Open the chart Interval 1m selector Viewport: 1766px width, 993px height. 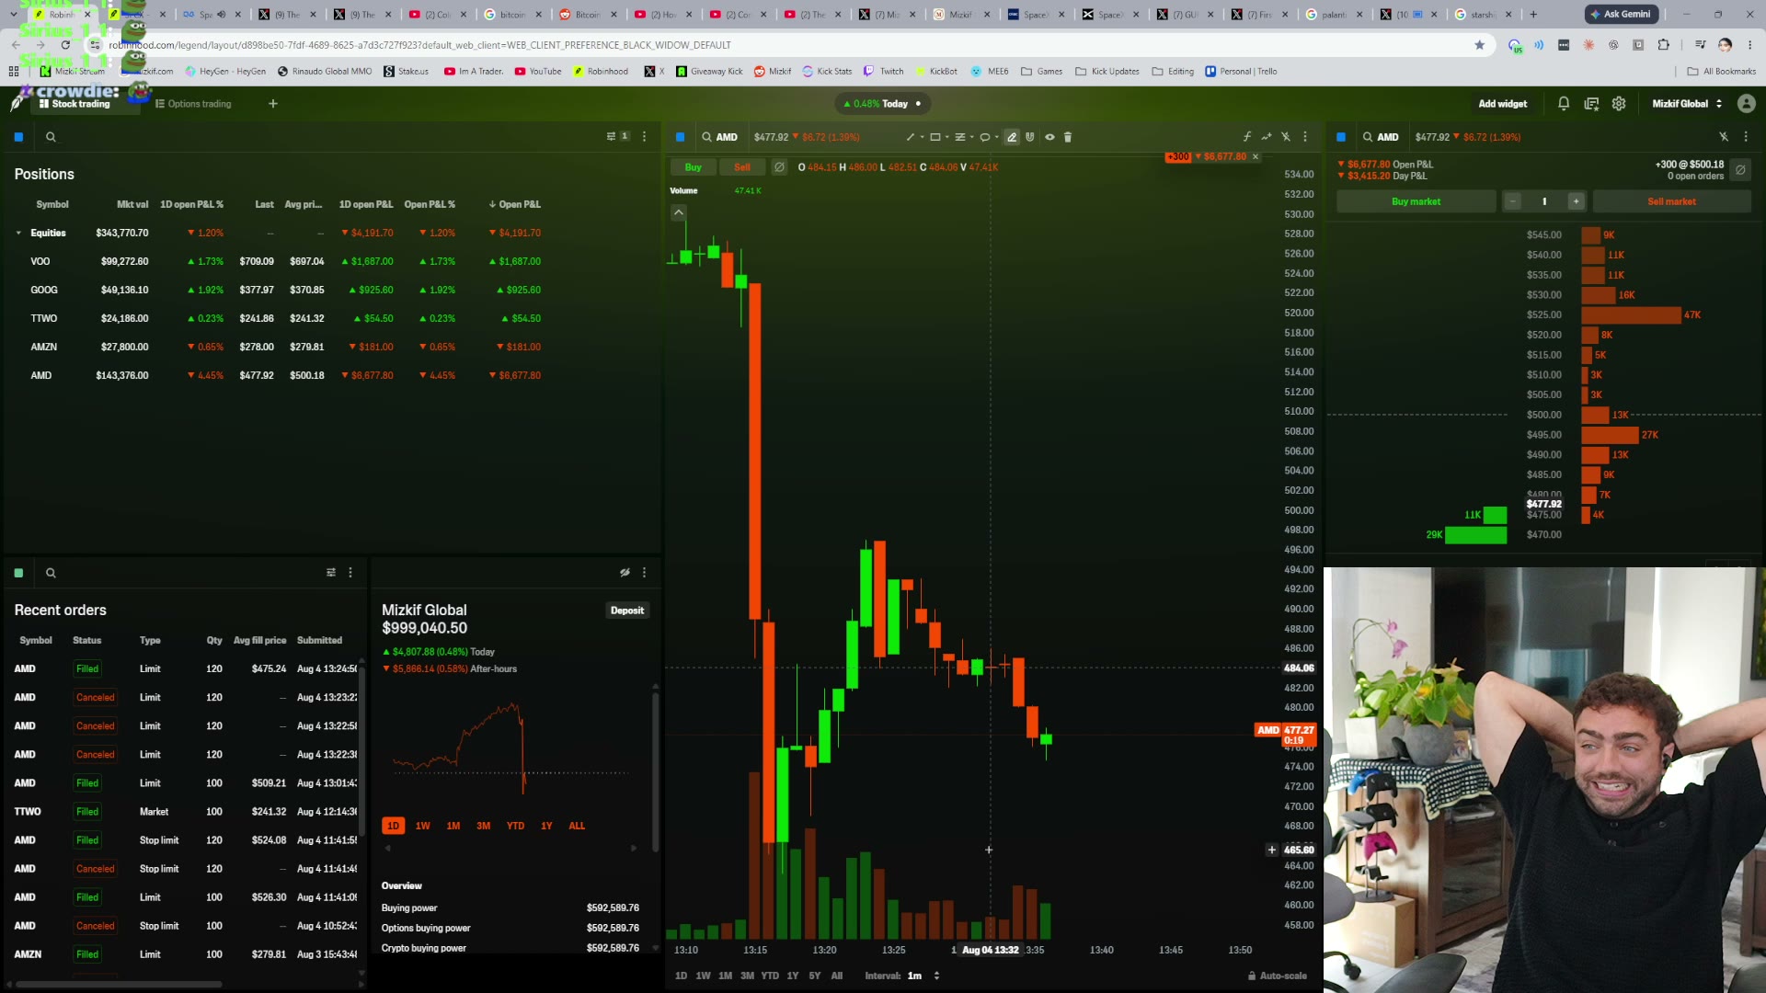923,976
